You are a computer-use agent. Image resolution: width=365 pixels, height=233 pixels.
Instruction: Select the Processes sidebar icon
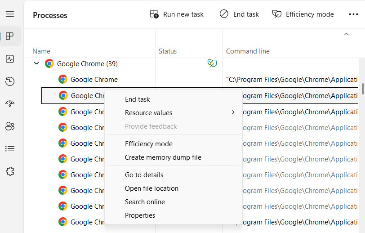tap(10, 36)
